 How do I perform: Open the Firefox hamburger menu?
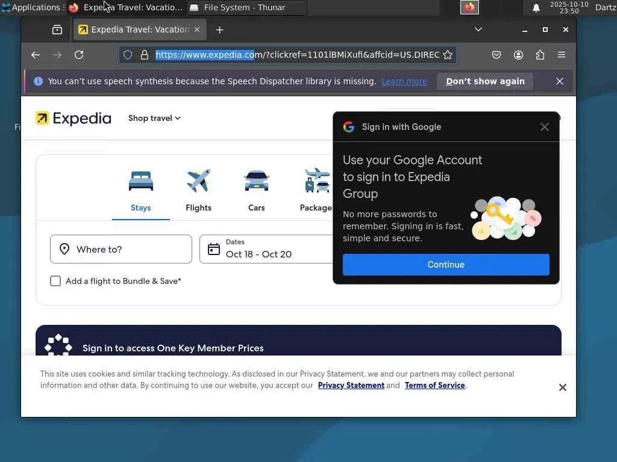coord(562,55)
